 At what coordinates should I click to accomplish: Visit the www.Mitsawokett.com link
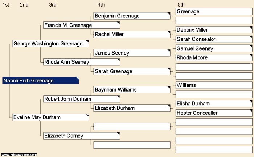19,155
